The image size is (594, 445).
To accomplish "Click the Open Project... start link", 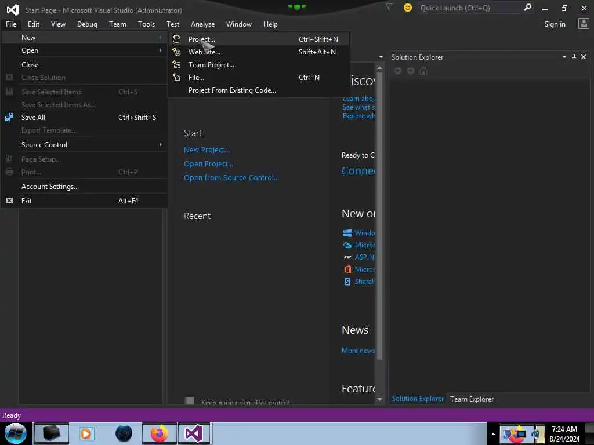I will pos(208,164).
